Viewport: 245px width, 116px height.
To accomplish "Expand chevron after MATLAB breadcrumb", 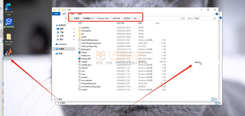I will 122,18.
